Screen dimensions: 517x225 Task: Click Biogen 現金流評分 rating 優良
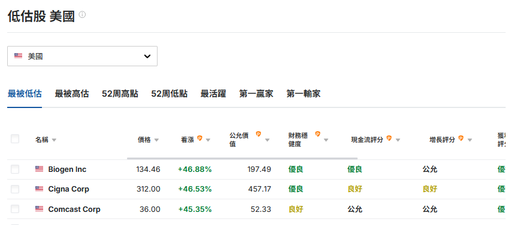[x=355, y=169]
